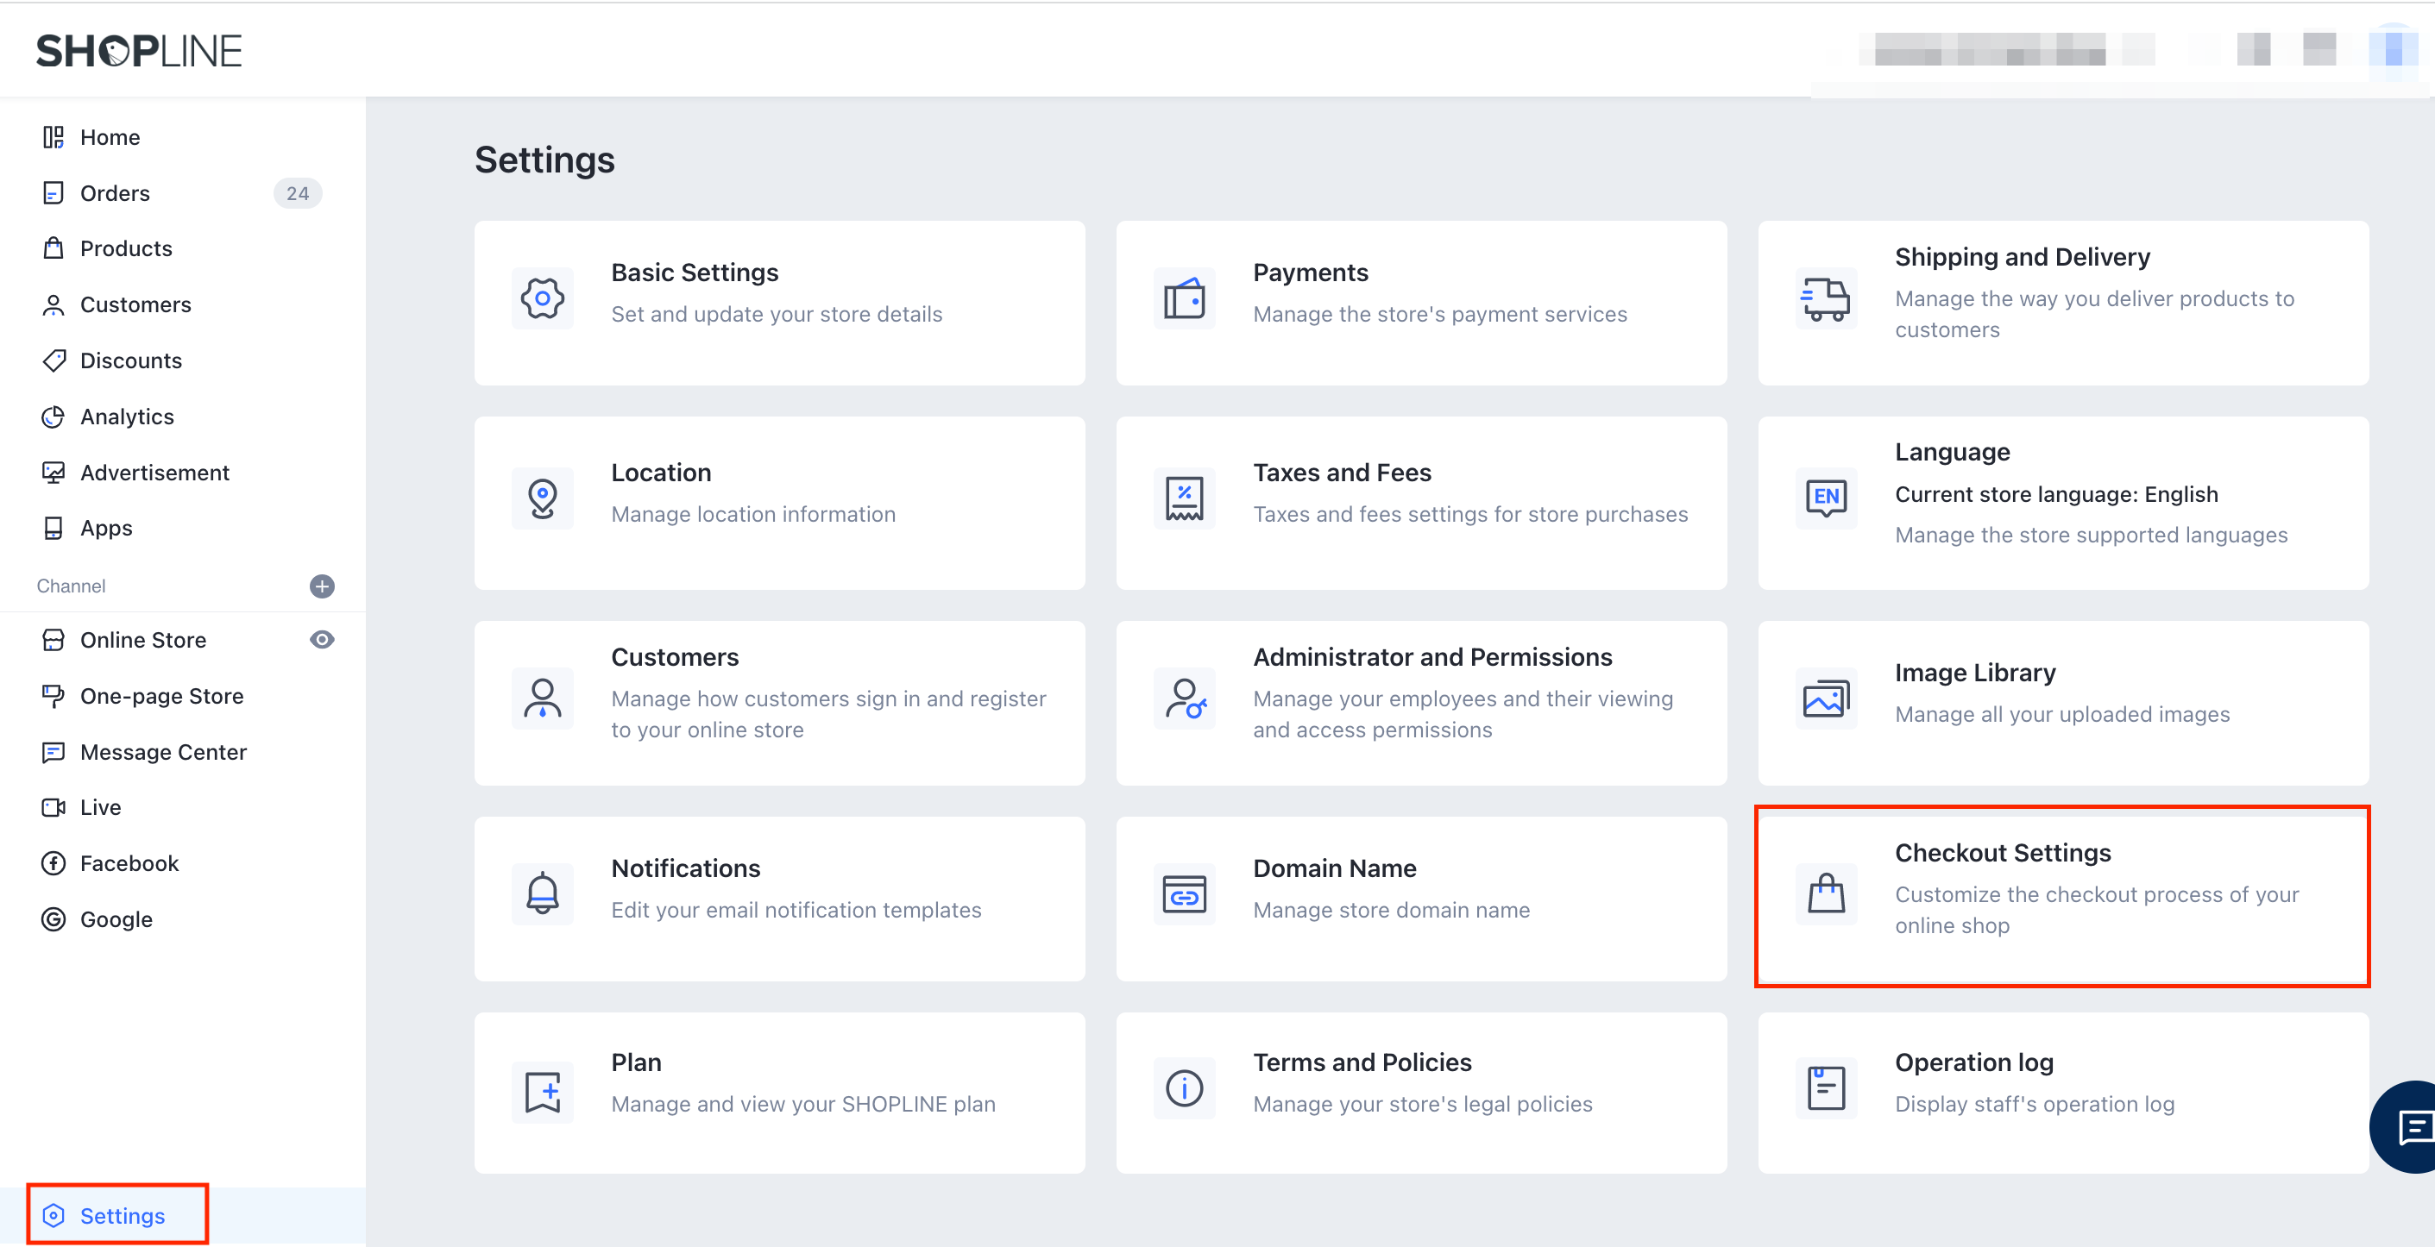Open Administrator and Permissions settings
This screenshot has width=2435, height=1247.
[x=1419, y=702]
